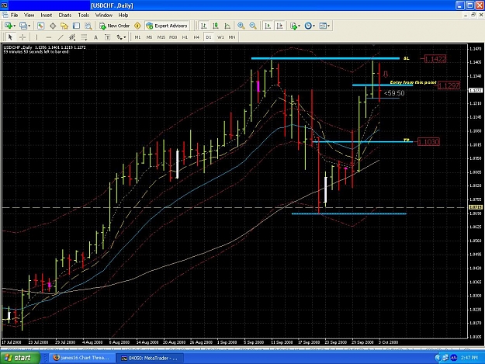Click the New Order button
This screenshot has width=485, height=364.
[x=114, y=26]
